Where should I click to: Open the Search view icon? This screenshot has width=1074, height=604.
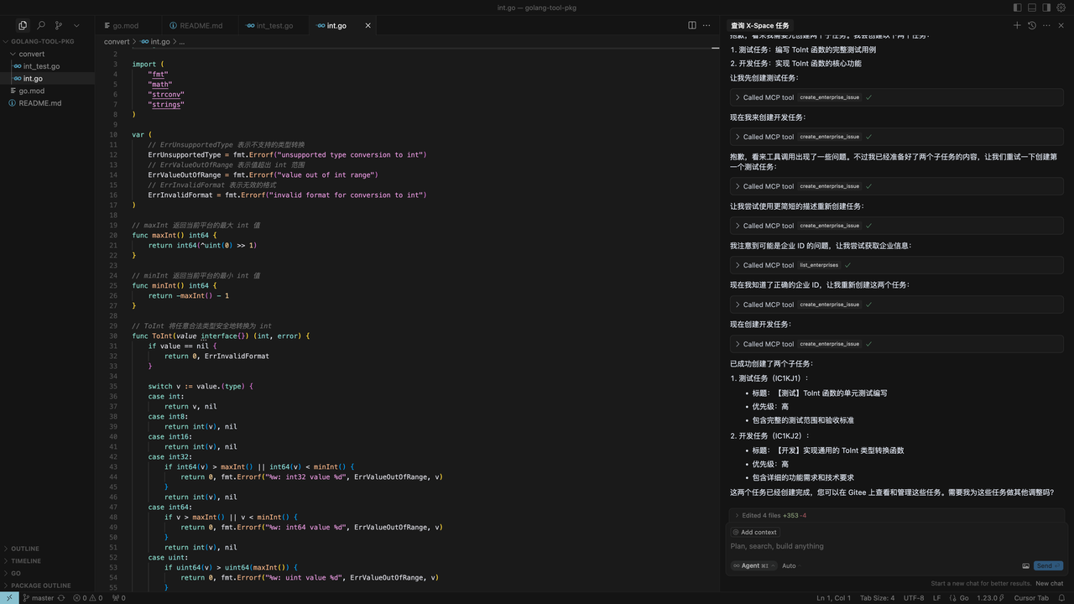point(41,26)
